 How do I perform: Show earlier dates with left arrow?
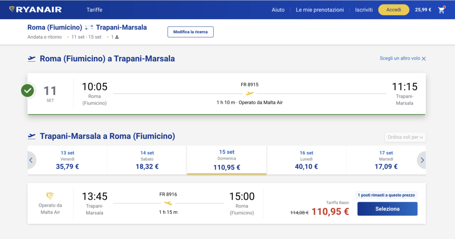point(31,160)
